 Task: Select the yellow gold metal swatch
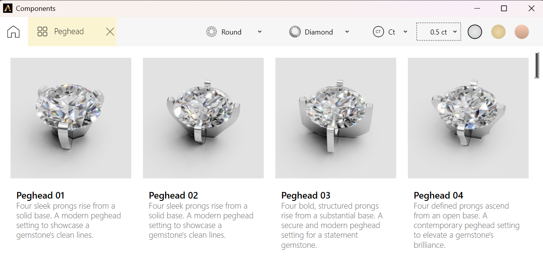[498, 32]
